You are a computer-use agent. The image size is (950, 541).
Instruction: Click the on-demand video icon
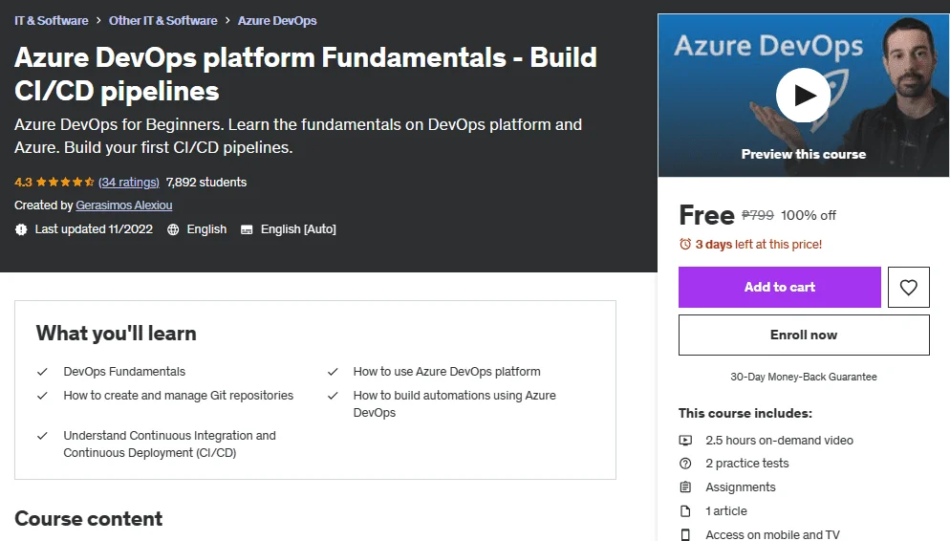click(685, 441)
